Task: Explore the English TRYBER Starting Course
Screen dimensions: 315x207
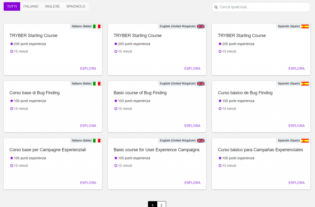Action: (192, 68)
